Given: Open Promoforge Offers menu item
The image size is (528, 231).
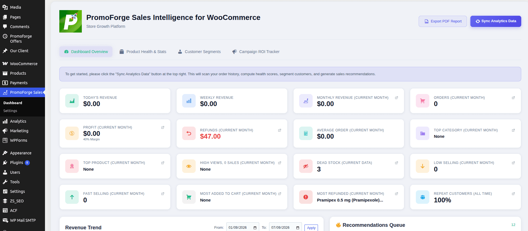Looking at the screenshot, I should tap(22, 39).
